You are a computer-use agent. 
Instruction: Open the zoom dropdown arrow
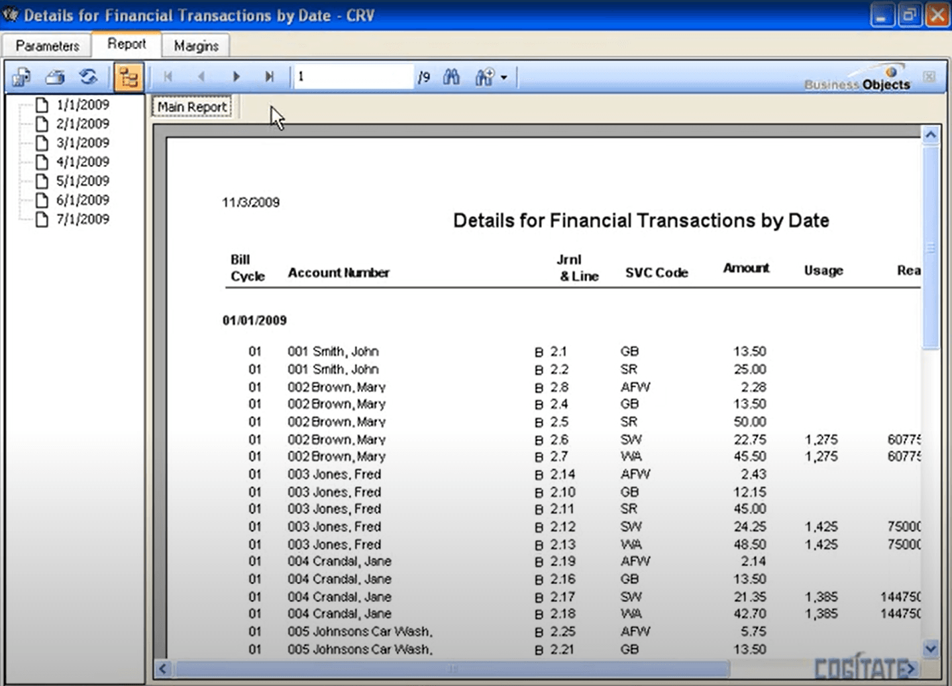(x=504, y=77)
